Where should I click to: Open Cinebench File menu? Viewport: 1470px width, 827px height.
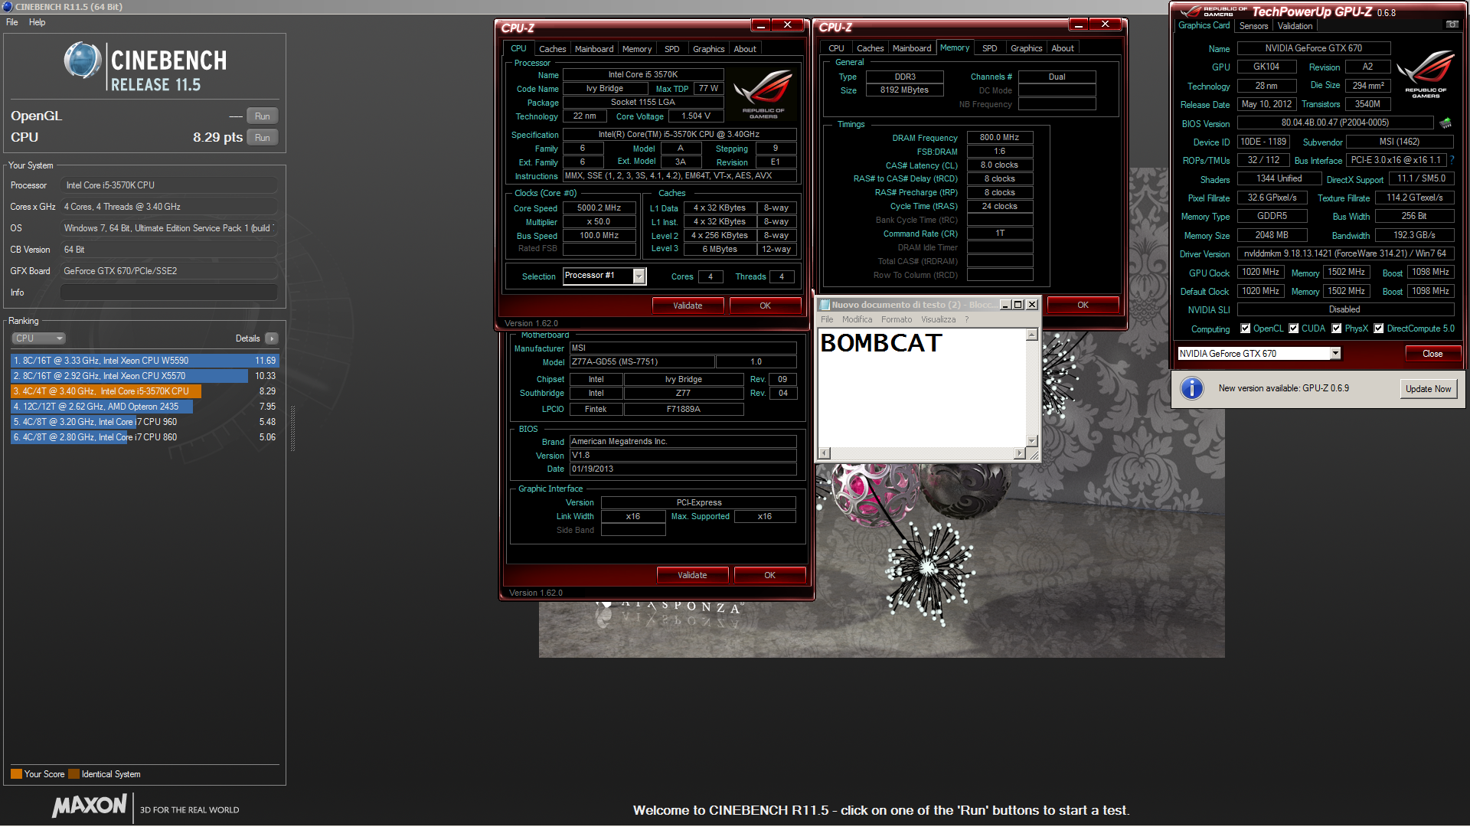pos(12,22)
